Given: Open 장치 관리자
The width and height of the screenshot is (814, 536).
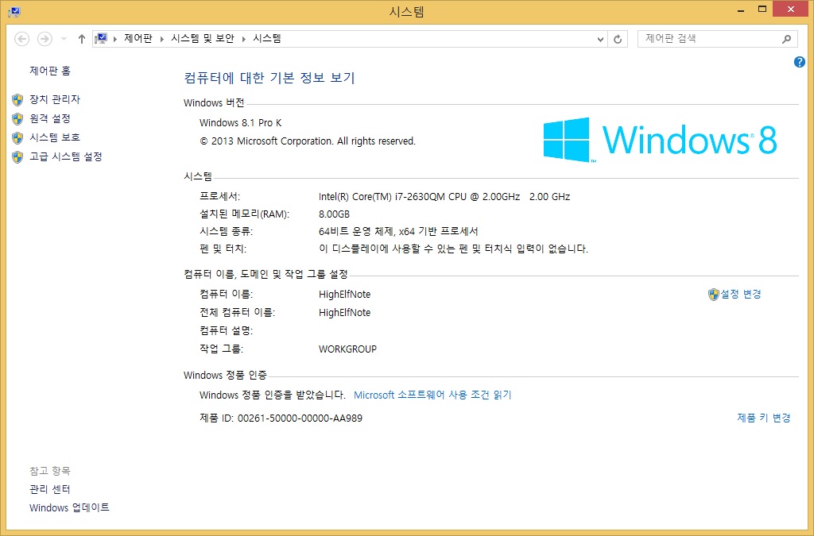Looking at the screenshot, I should pos(55,99).
